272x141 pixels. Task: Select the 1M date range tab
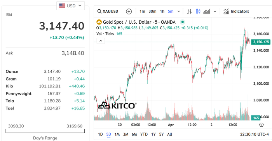click(x=117, y=134)
